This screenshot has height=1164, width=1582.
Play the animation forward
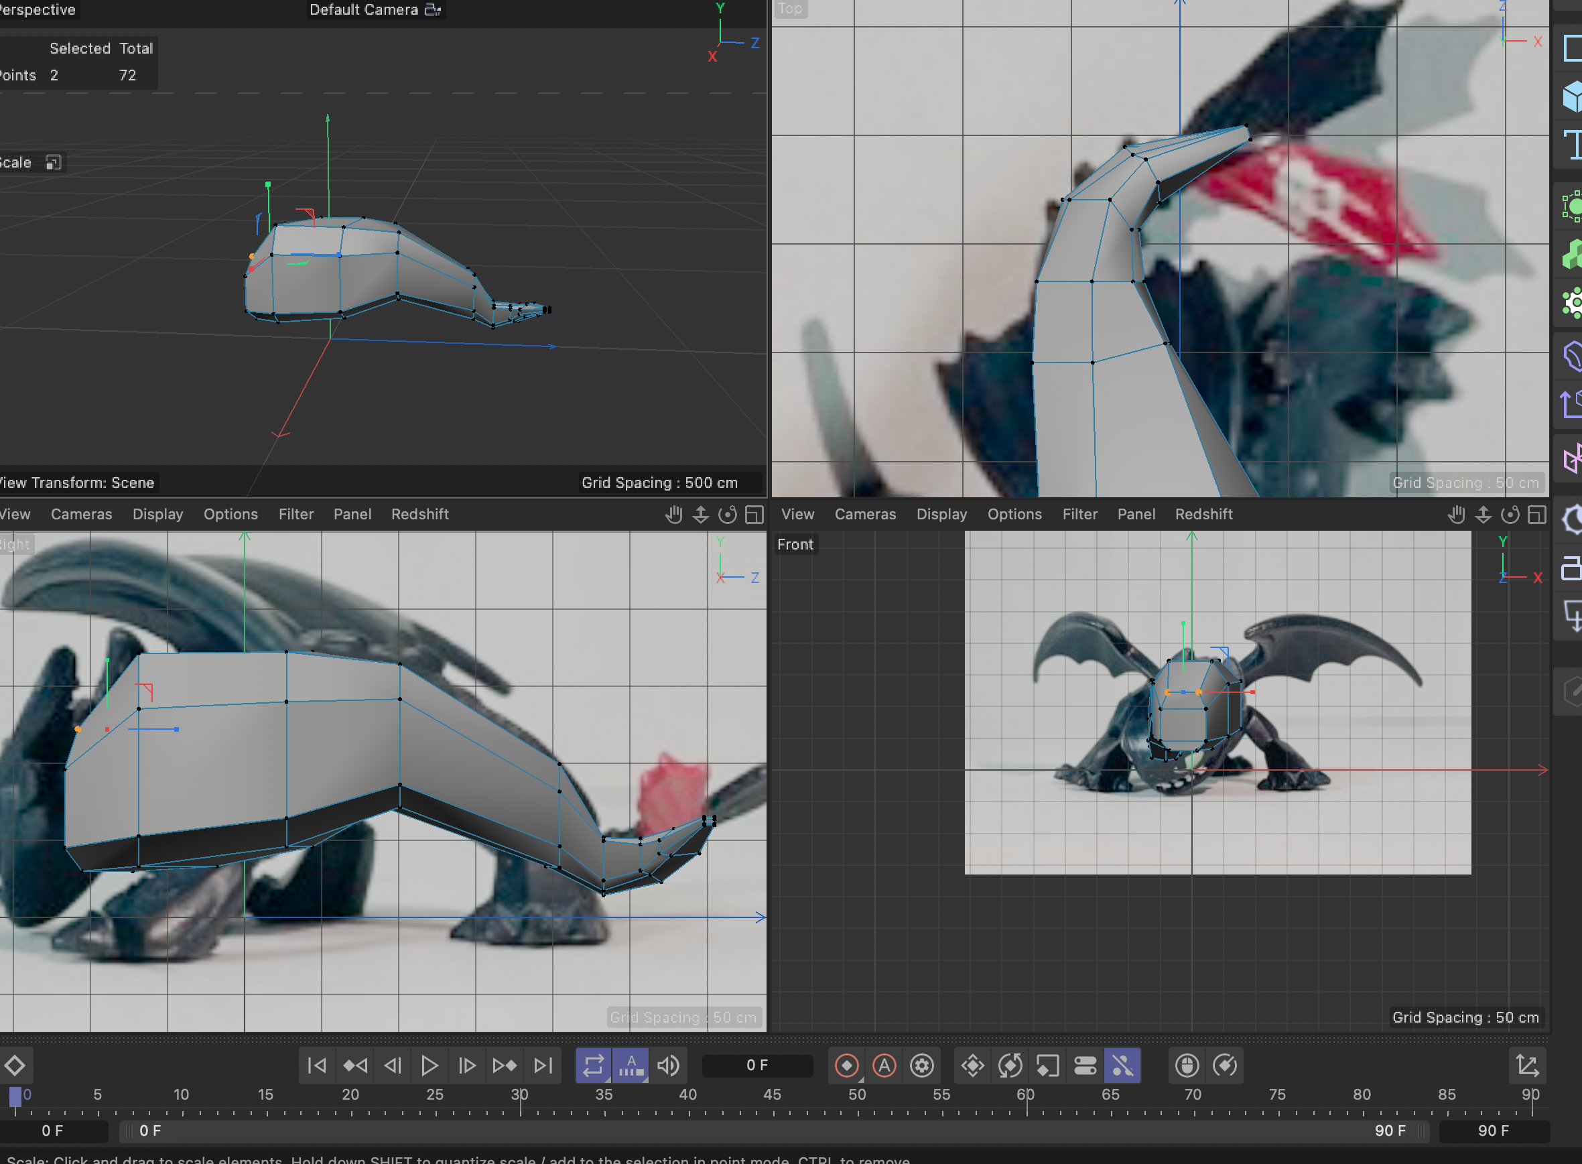[x=429, y=1065]
